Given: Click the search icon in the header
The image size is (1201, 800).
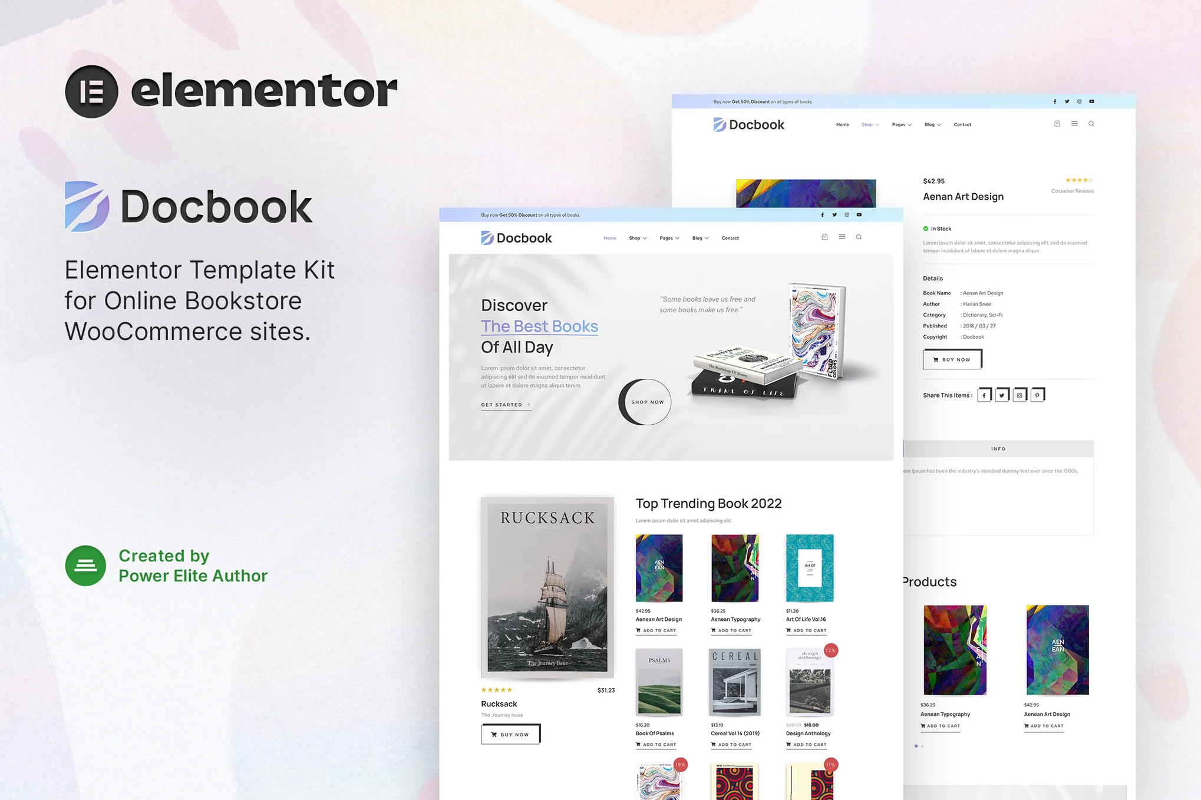Looking at the screenshot, I should (x=858, y=237).
